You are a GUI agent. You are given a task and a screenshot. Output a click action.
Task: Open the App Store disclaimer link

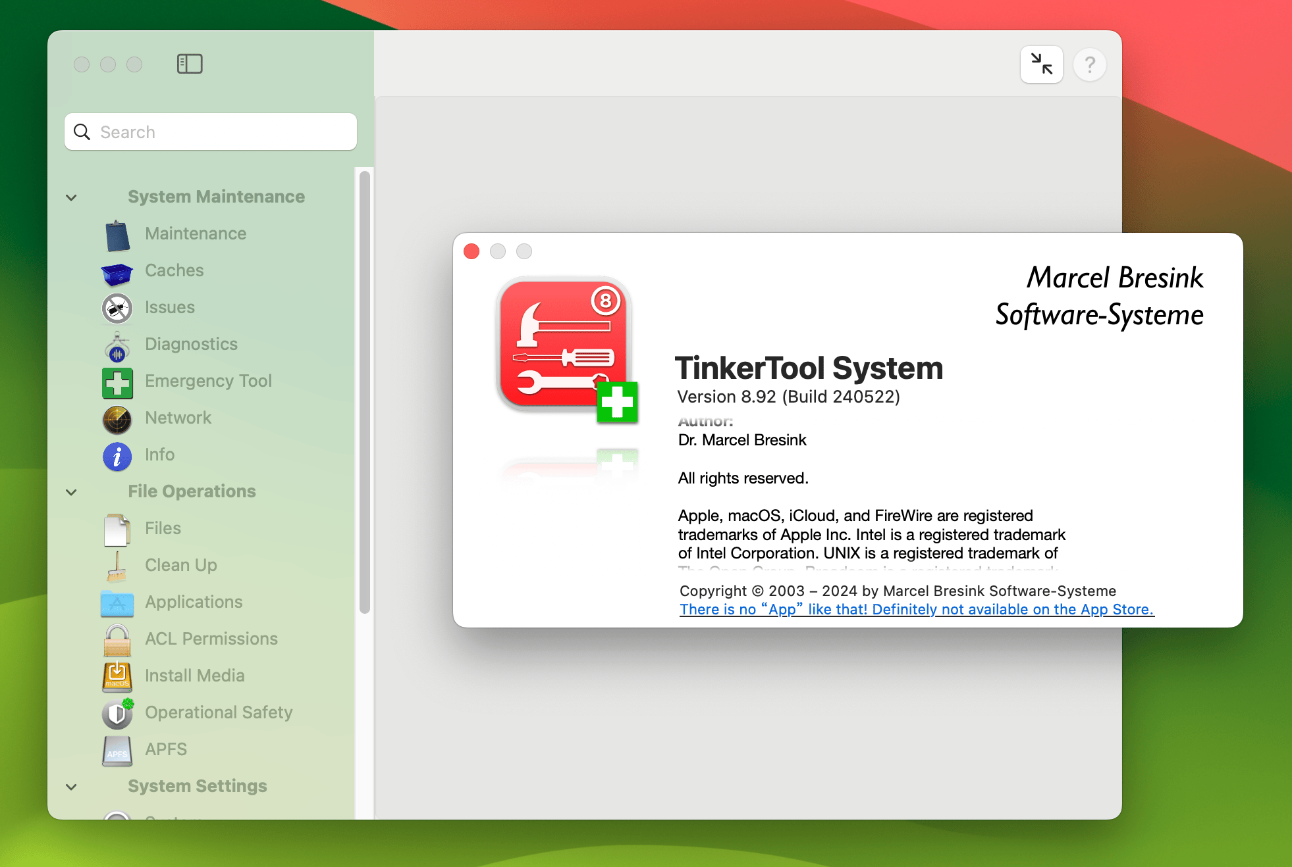point(916,609)
